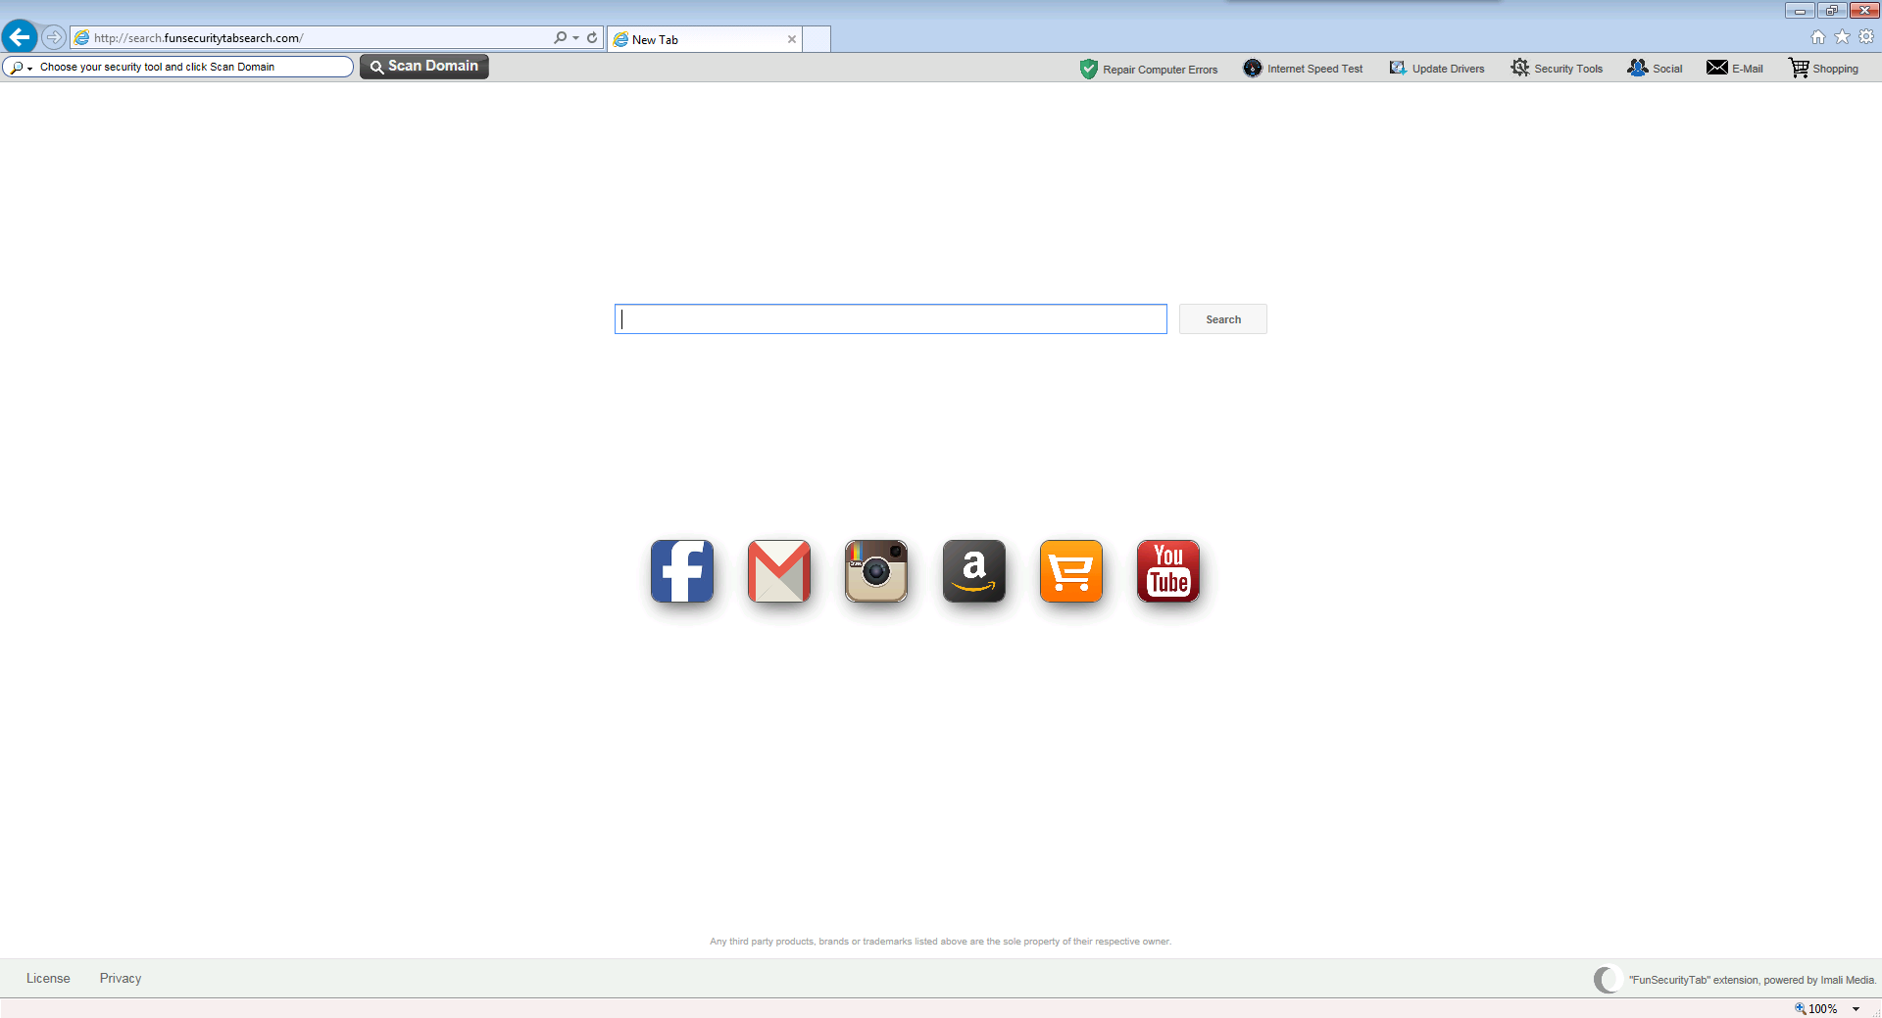Refresh the page with the reload icon
This screenshot has width=1882, height=1018.
[592, 37]
